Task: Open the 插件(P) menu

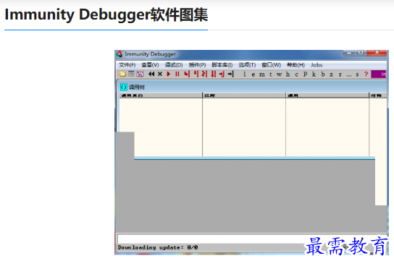Action: [197, 65]
